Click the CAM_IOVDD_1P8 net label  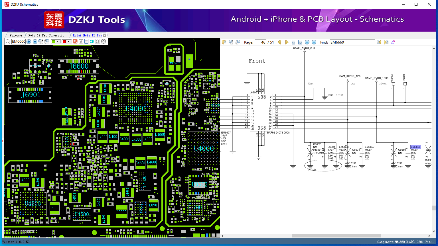(x=350, y=76)
